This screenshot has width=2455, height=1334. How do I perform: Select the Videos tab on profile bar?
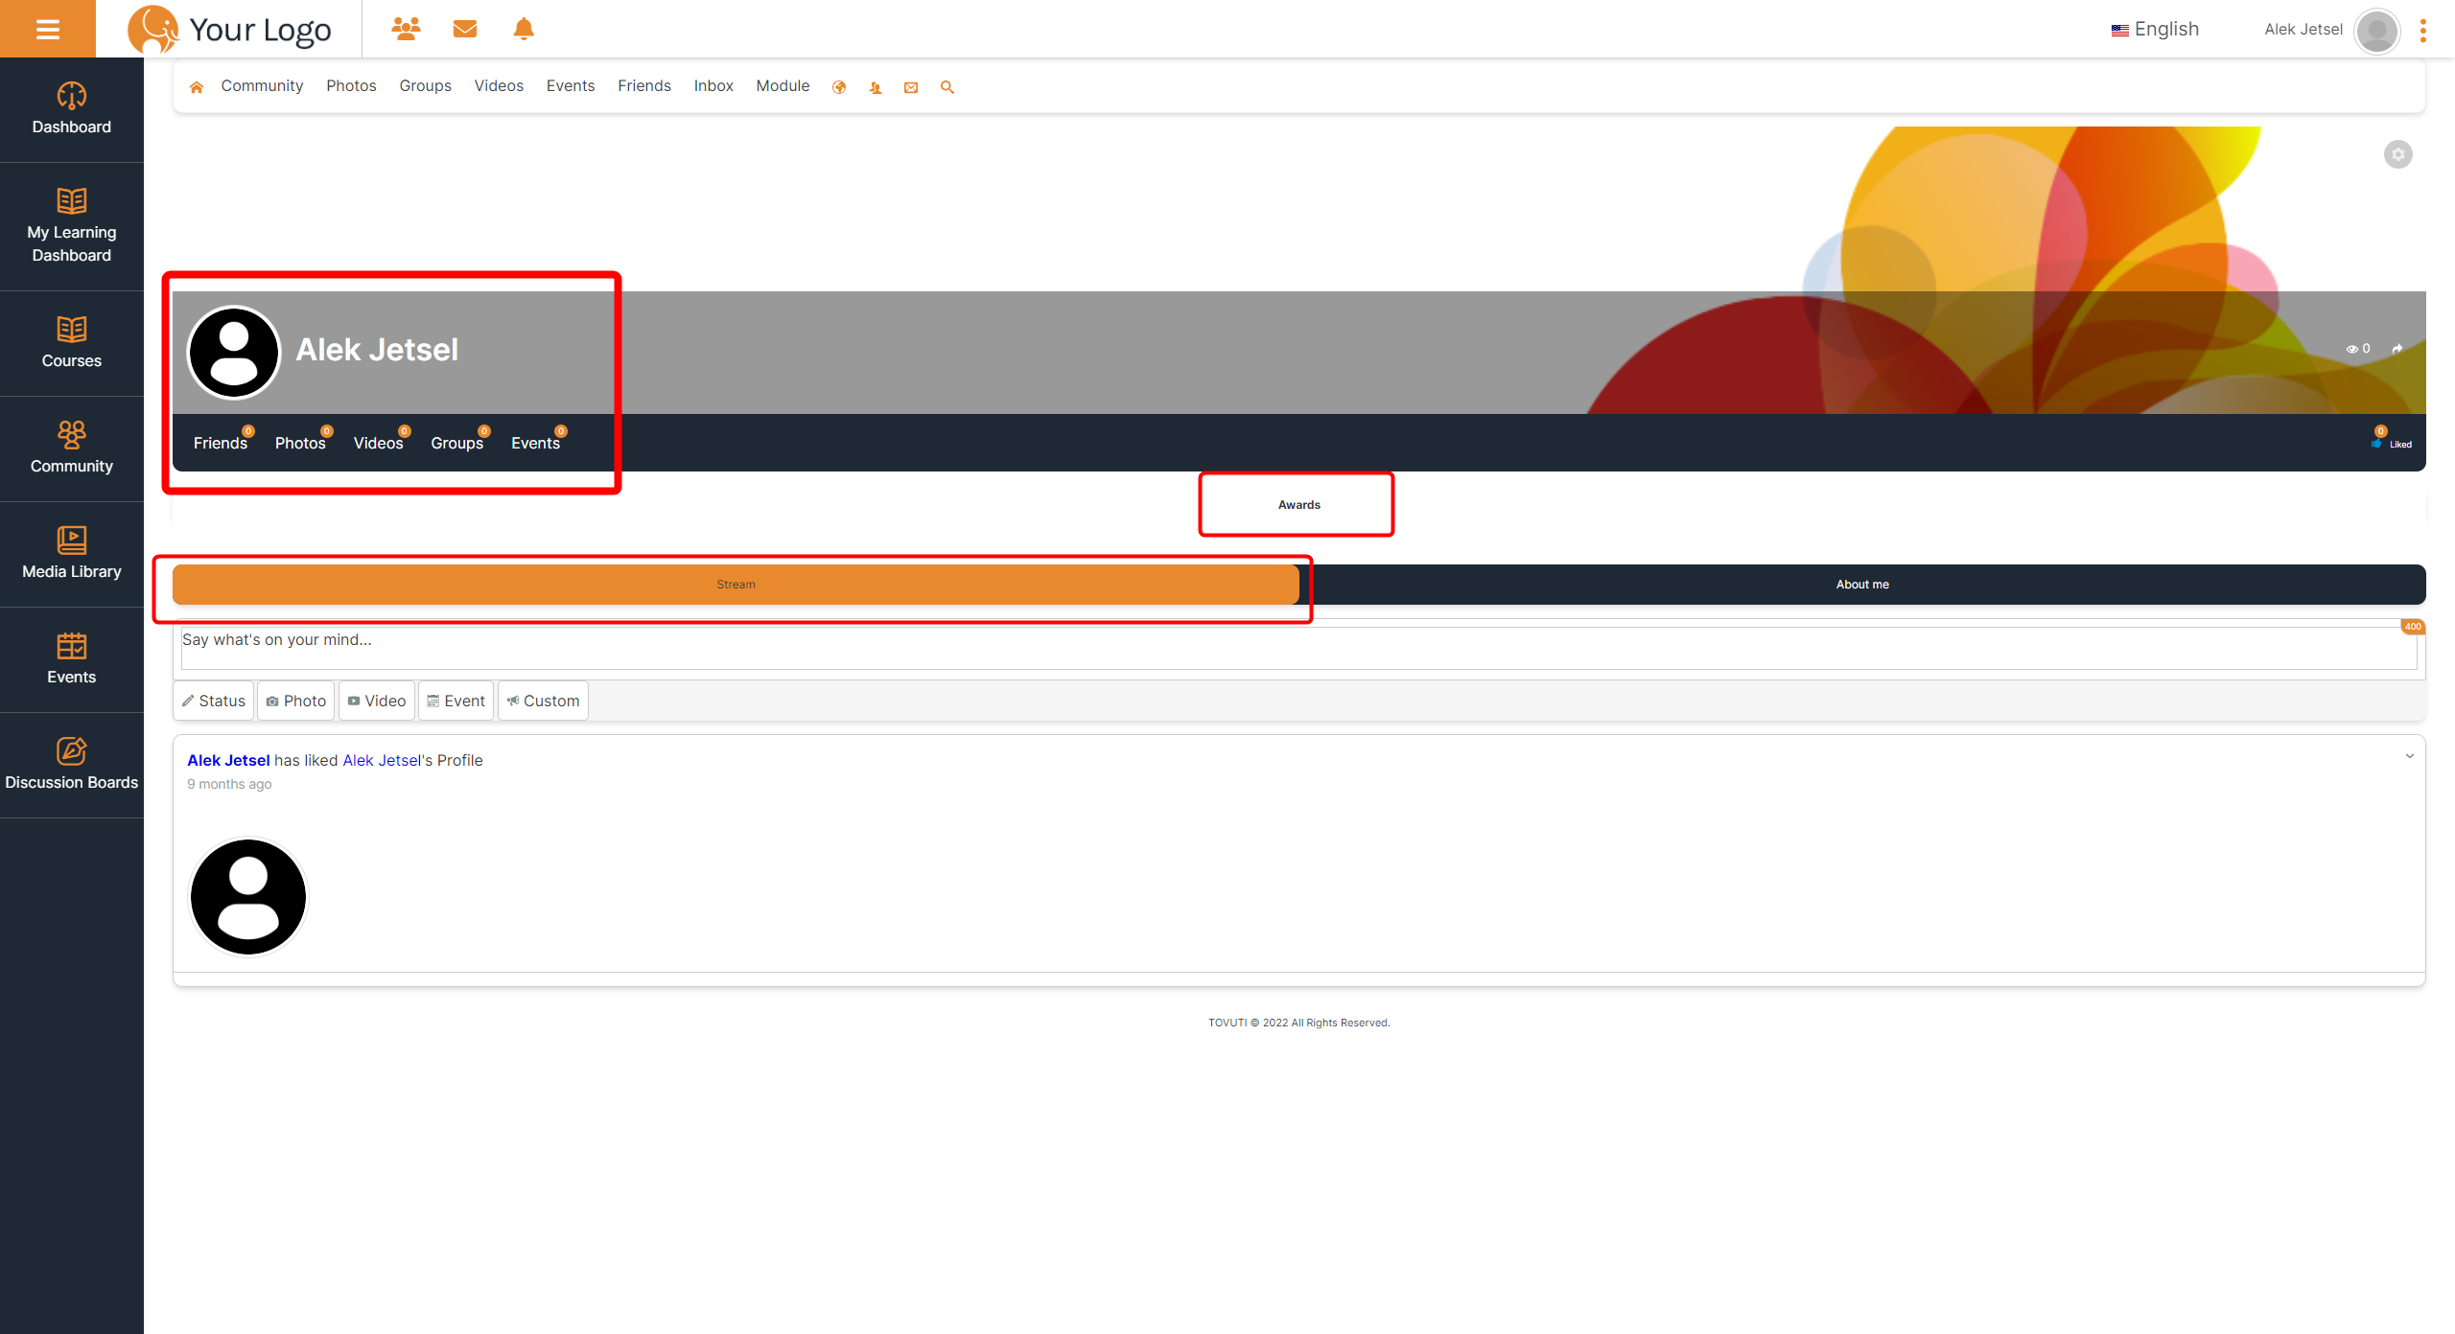click(378, 443)
